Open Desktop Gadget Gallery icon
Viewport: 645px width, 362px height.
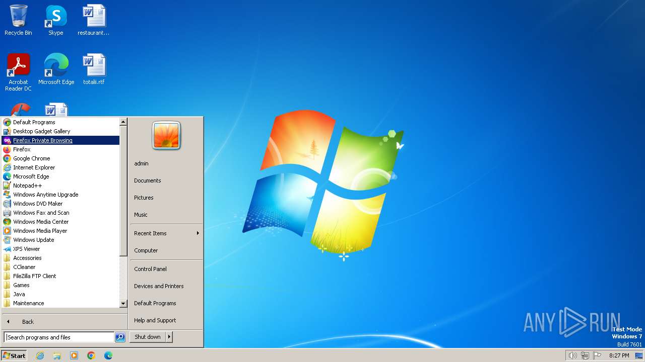7,131
